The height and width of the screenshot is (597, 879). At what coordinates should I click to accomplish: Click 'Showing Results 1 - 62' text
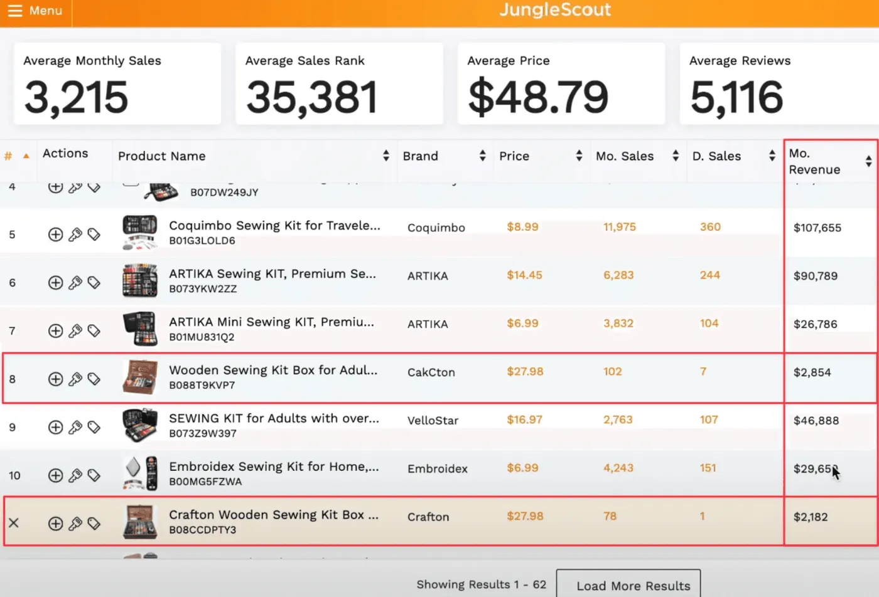tap(482, 584)
